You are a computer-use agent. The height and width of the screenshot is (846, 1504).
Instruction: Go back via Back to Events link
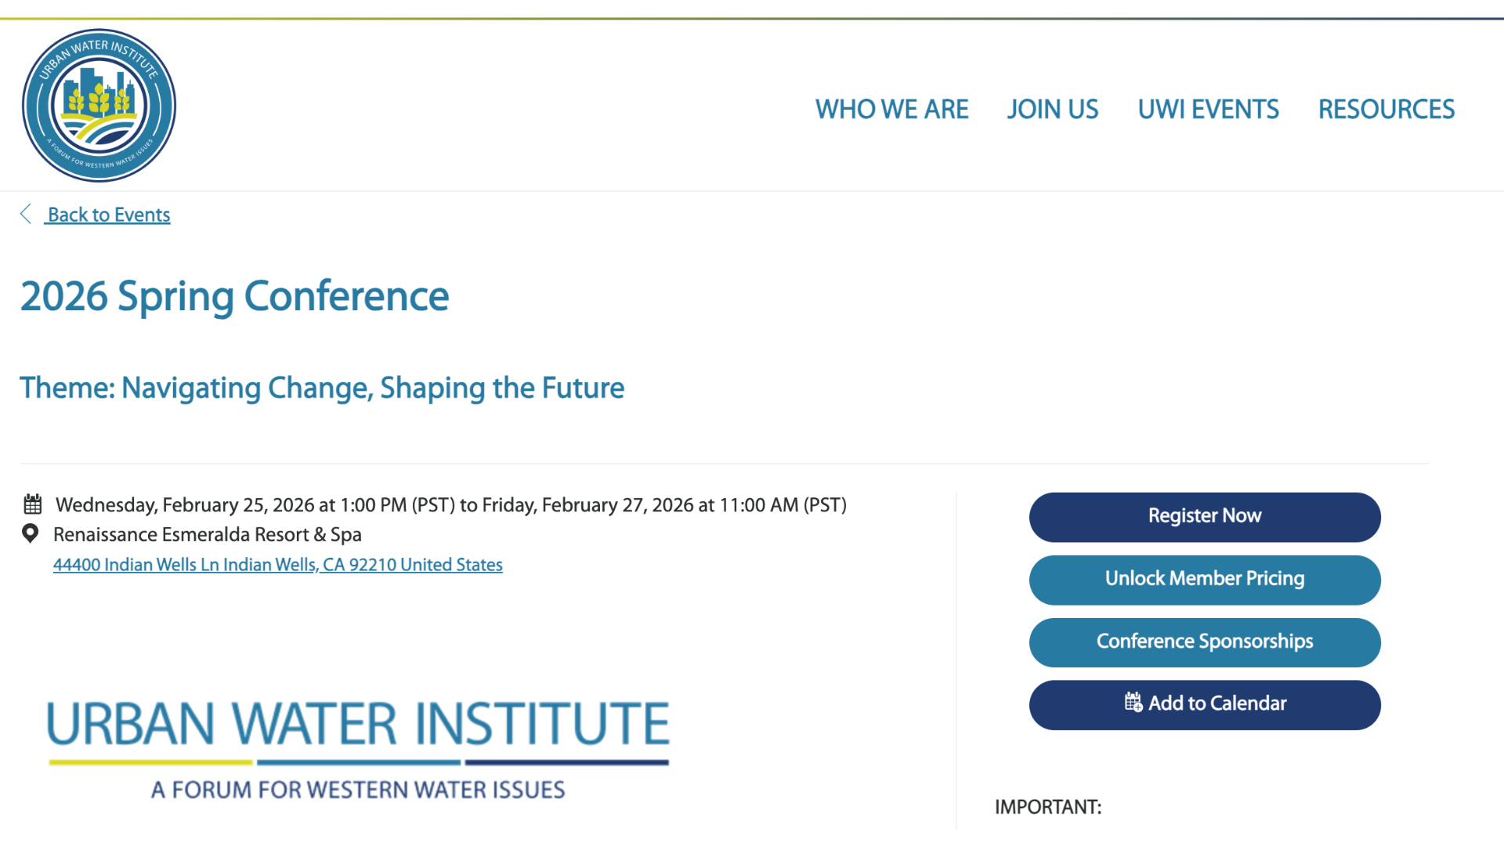109,215
